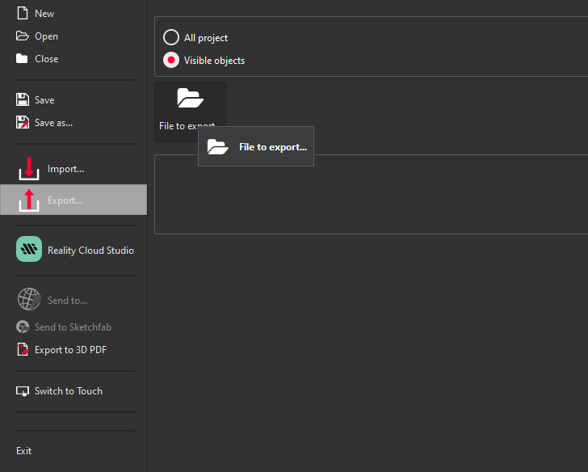Click the Sketchfab cube icon

[x=23, y=327]
